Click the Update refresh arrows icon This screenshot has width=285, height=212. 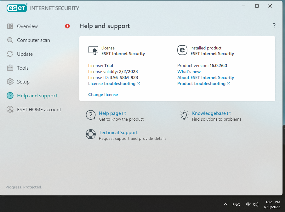(10, 54)
